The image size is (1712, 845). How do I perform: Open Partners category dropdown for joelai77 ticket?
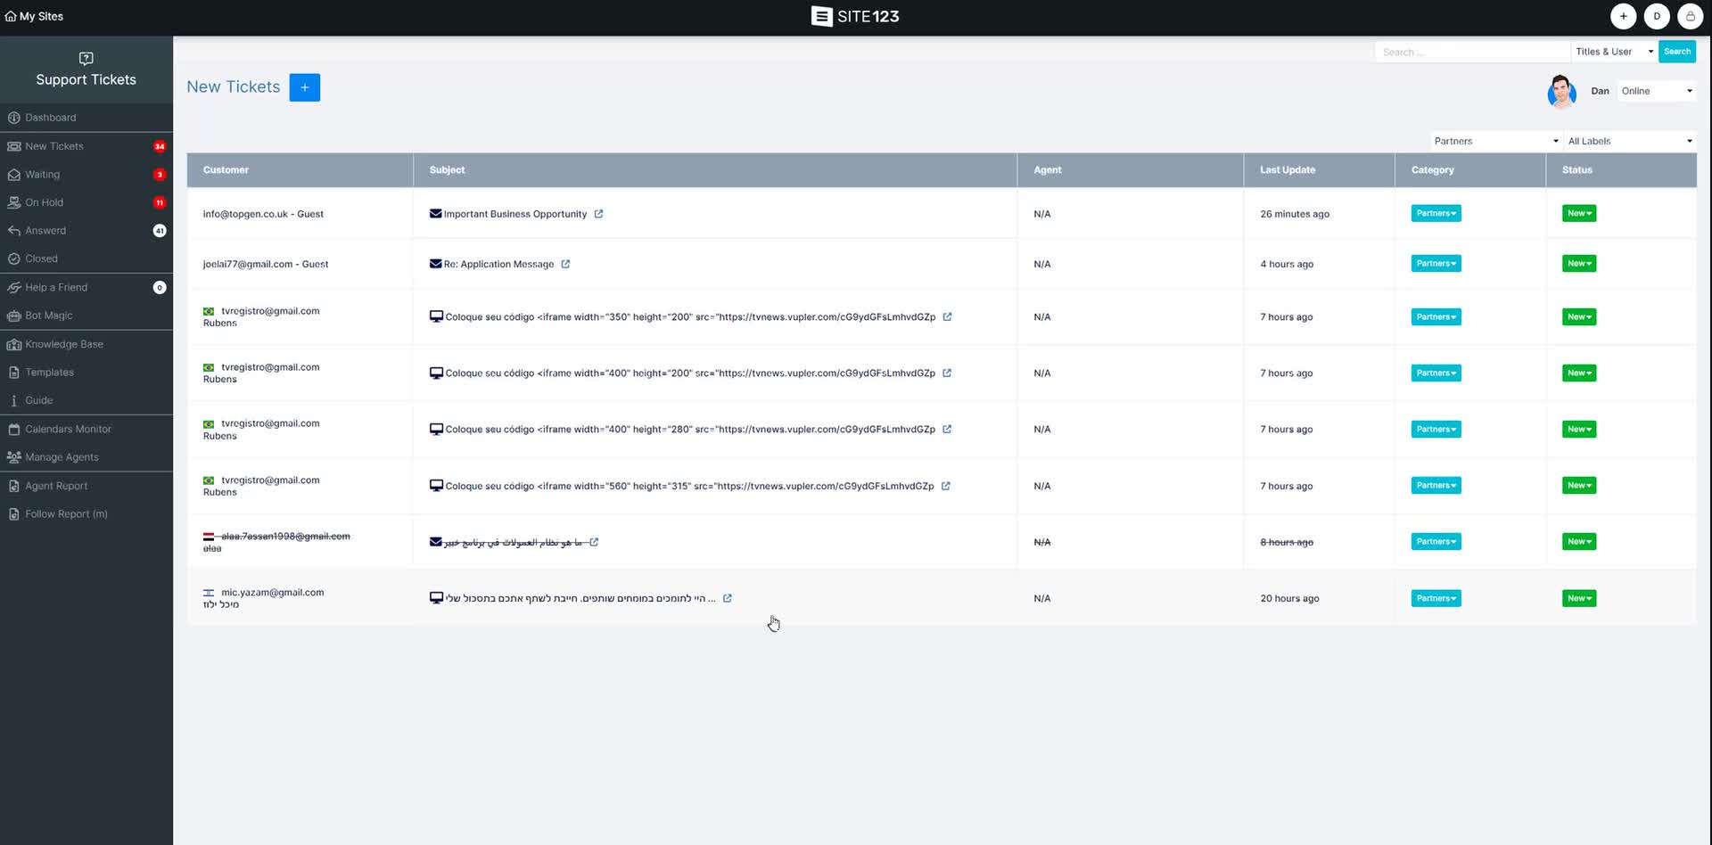[1436, 264]
